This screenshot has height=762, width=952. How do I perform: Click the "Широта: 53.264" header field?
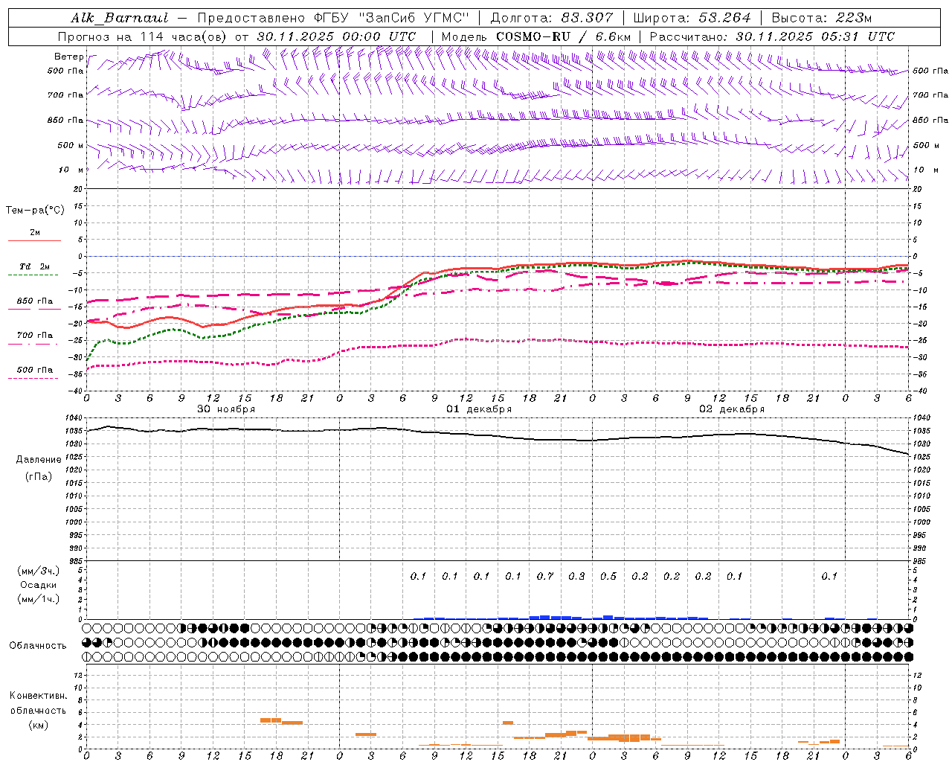(691, 18)
